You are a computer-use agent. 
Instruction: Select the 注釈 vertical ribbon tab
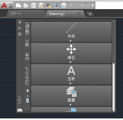pyautogui.click(x=27, y=57)
